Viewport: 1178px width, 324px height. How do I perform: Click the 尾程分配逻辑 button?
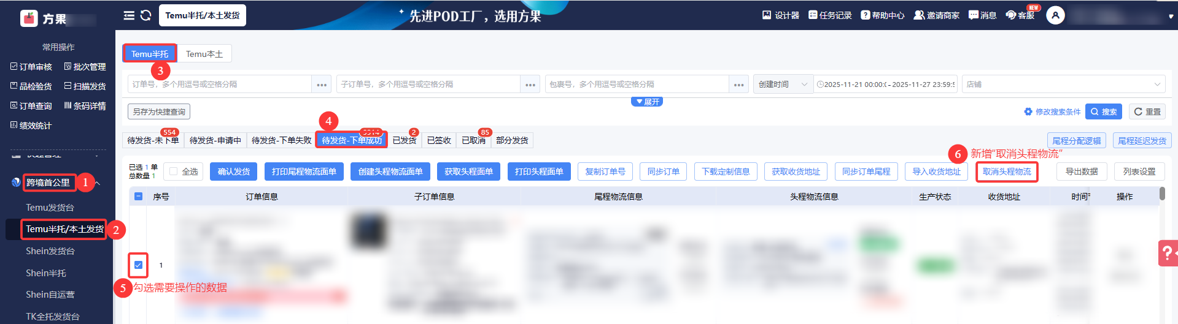[x=1077, y=140]
